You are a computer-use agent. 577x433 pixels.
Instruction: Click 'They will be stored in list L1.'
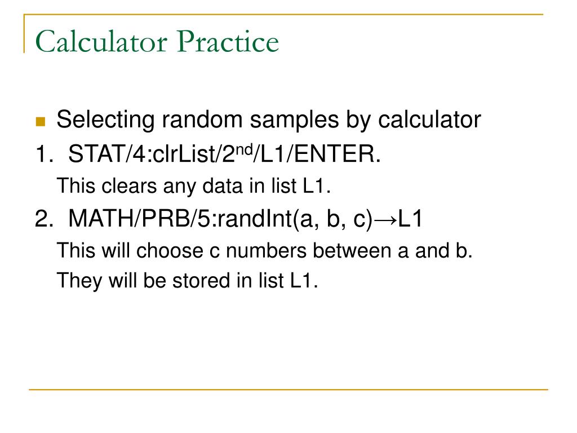187,281
